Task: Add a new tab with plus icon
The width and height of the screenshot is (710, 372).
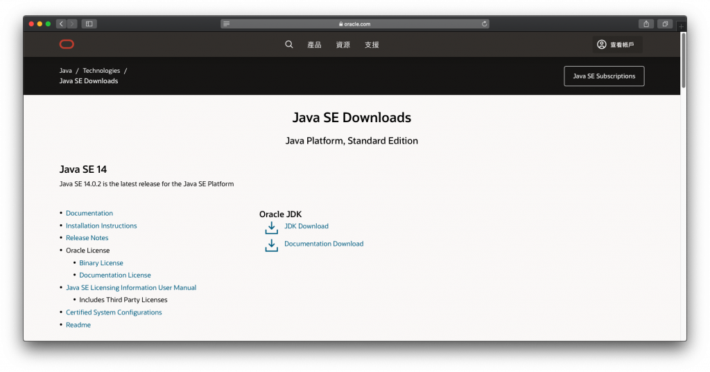Action: point(681,27)
